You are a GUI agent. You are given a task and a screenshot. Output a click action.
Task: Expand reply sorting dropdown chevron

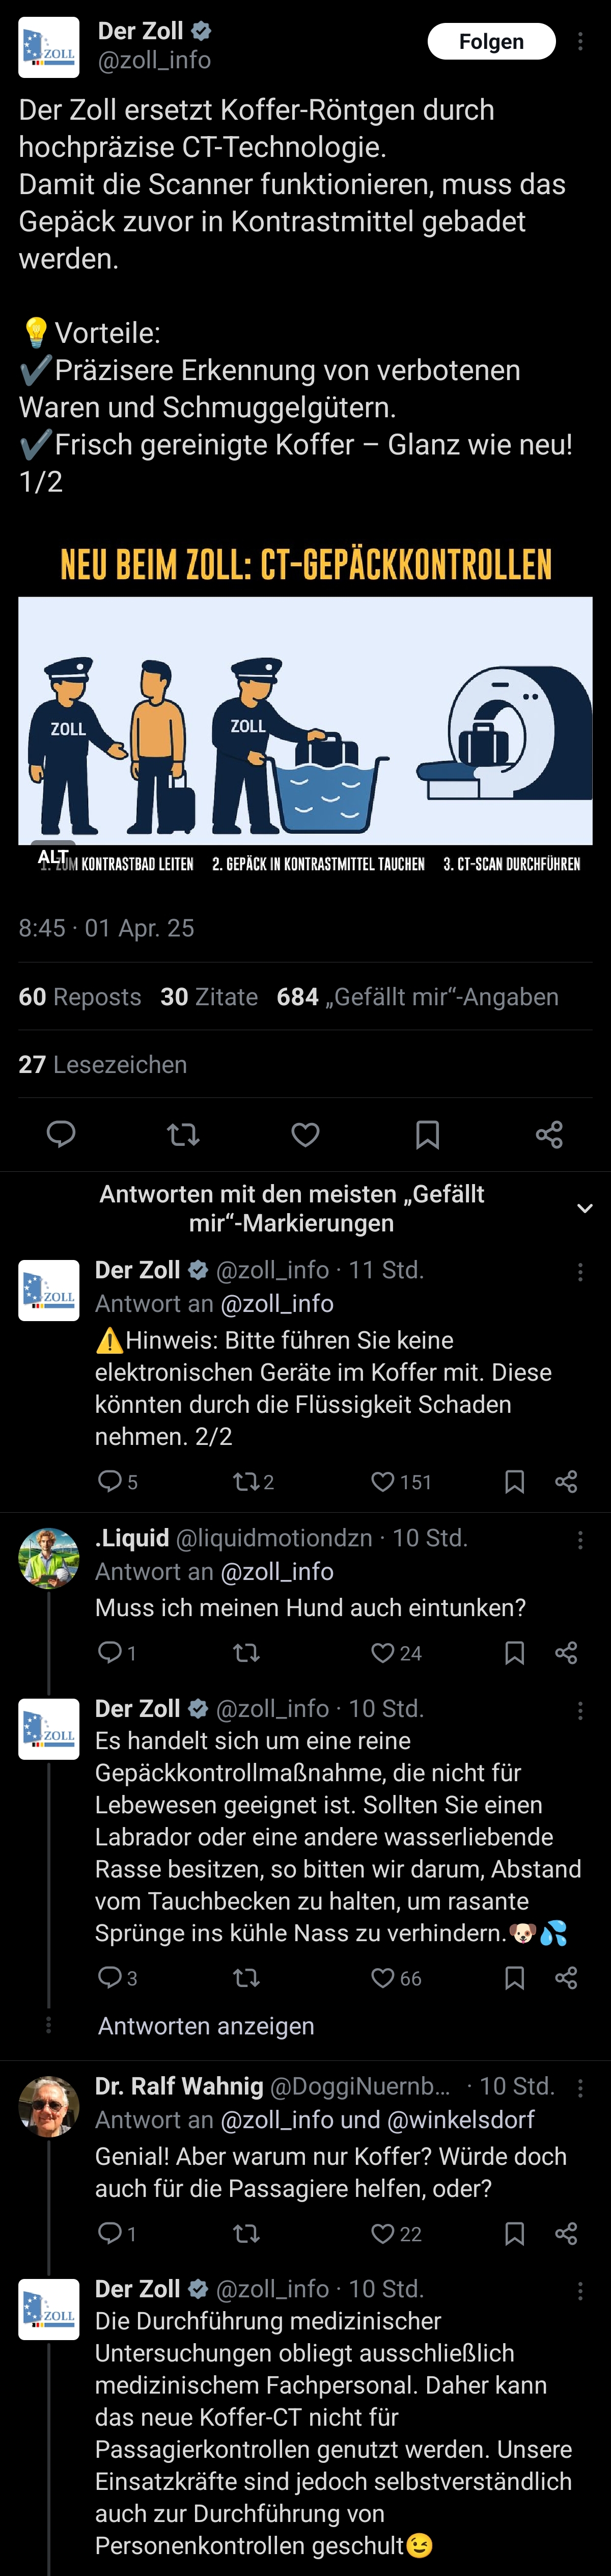coord(585,1208)
